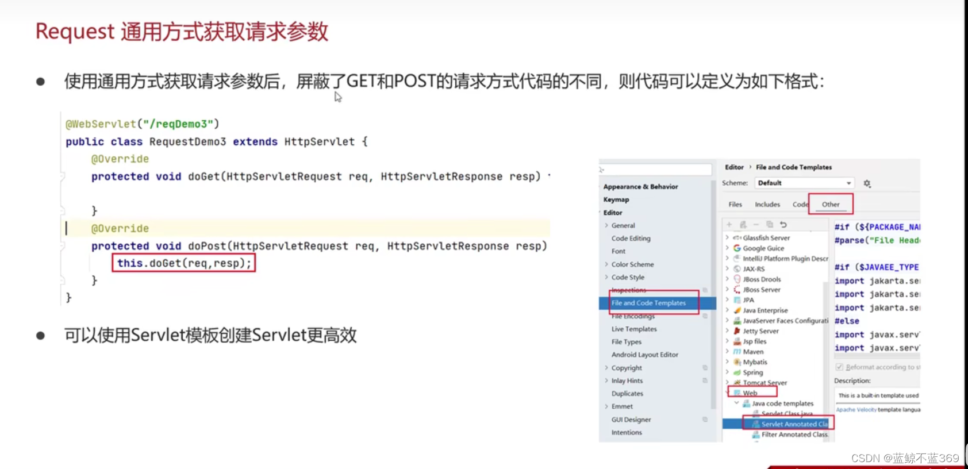Select the Keymap settings category

point(616,200)
